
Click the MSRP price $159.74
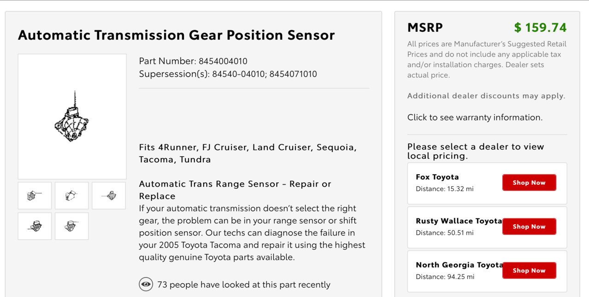coord(540,28)
